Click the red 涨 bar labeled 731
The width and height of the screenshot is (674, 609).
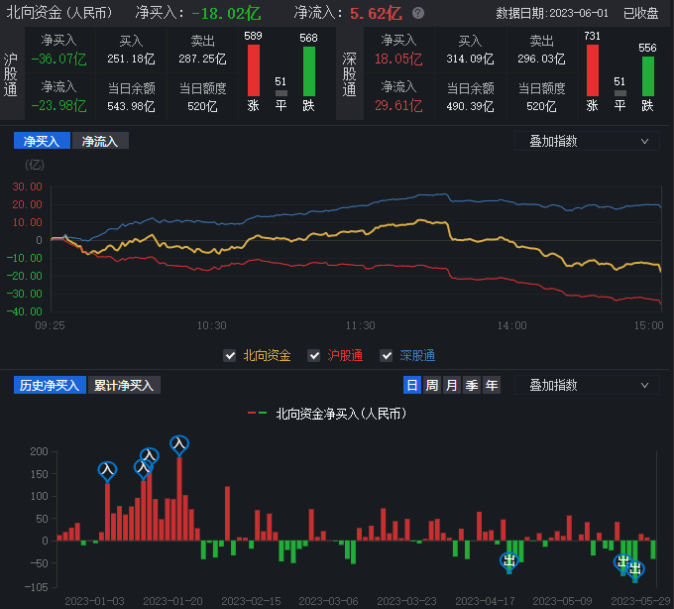point(593,70)
